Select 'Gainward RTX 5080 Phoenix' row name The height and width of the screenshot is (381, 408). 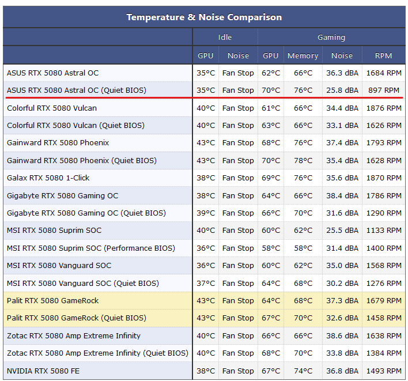pos(58,142)
